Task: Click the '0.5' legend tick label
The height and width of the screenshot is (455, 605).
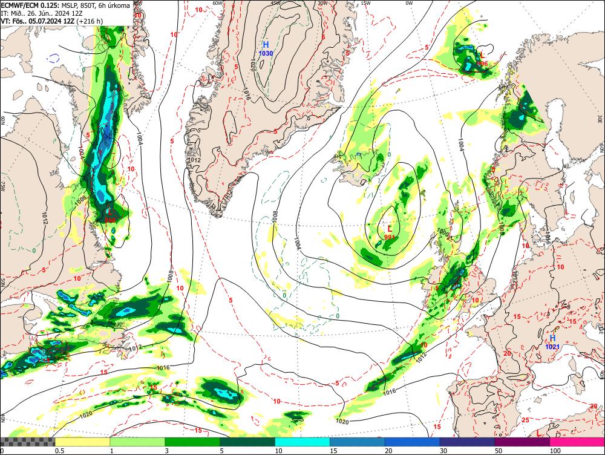Action: (x=59, y=451)
